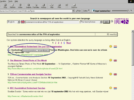The height and width of the screenshot is (100, 134).
Task: Open nrc.nl 11september URL link
Action: click(28, 55)
